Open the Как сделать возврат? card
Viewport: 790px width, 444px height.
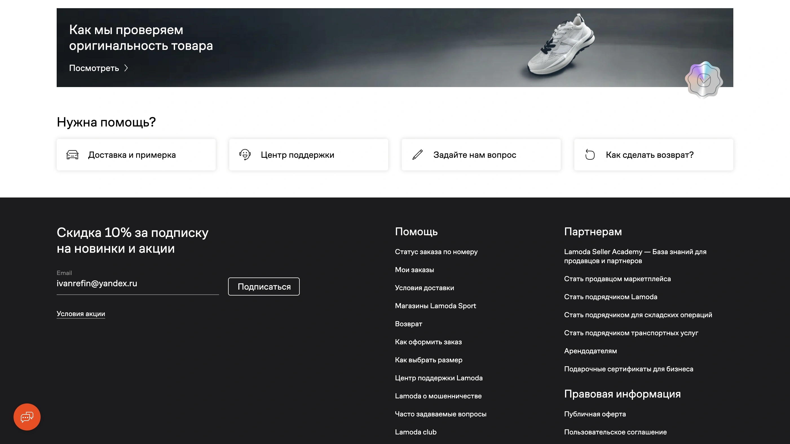click(654, 155)
